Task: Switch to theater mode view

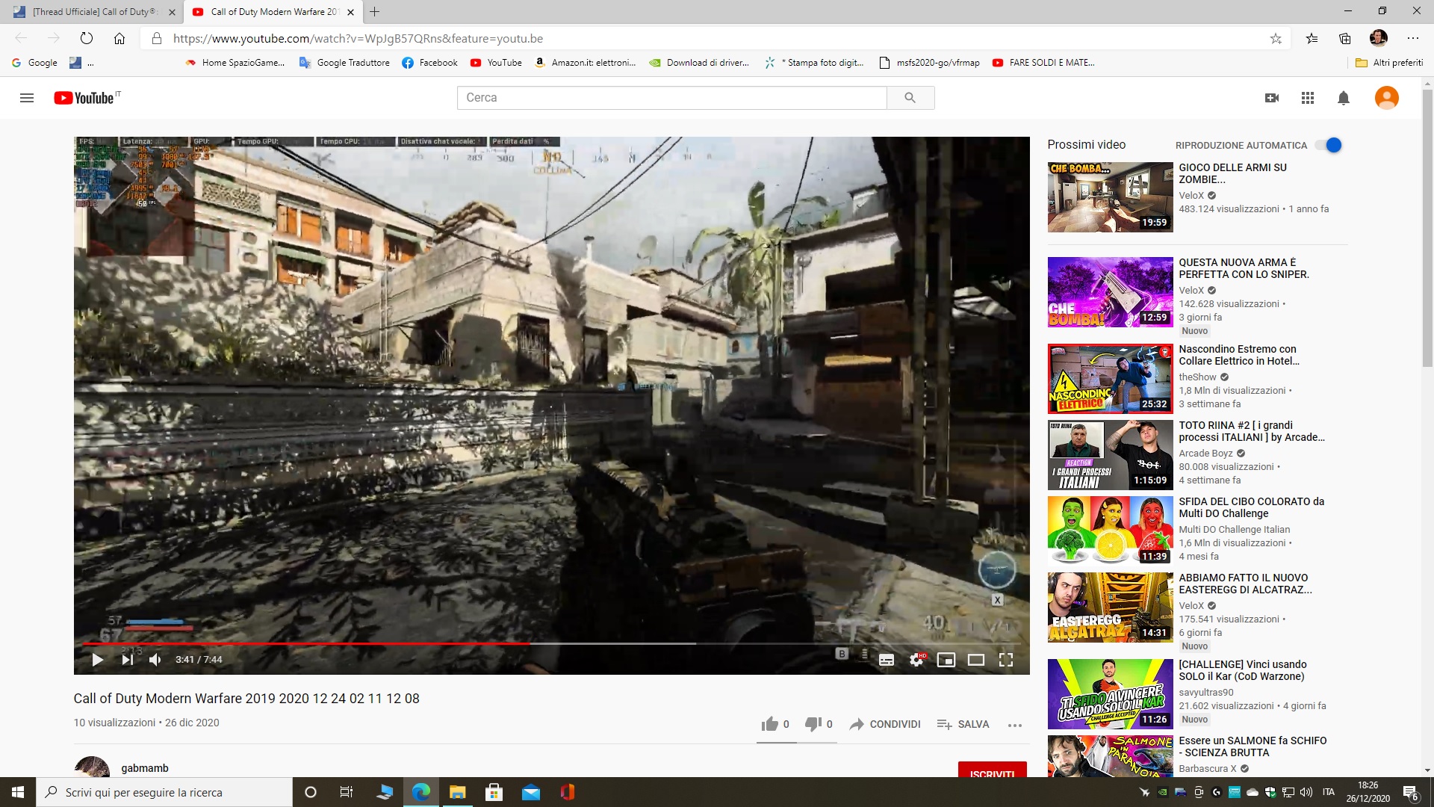Action: click(x=976, y=660)
